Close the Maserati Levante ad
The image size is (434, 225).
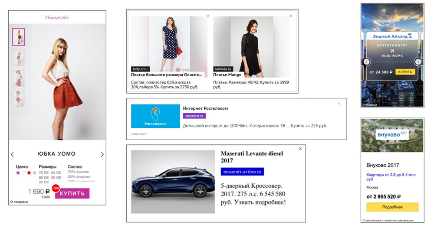[x=300, y=149]
